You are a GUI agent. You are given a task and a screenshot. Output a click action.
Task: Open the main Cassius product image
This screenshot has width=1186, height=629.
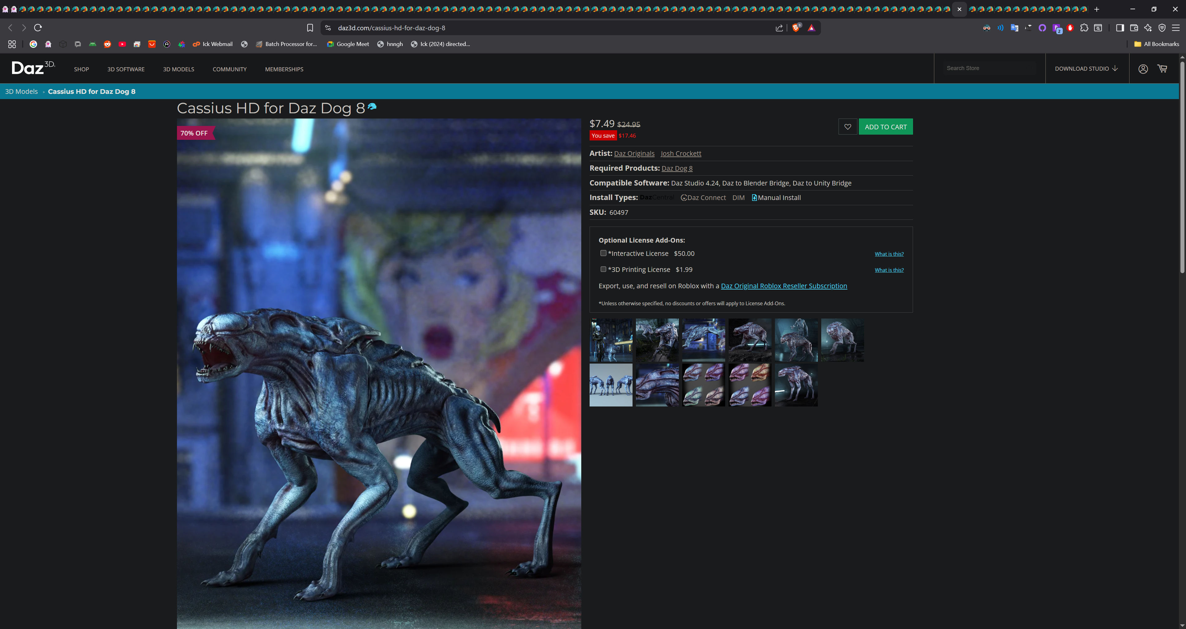pos(379,374)
